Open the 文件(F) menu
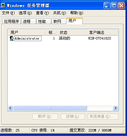Viewport: 127px width, 136px height. 8,13
